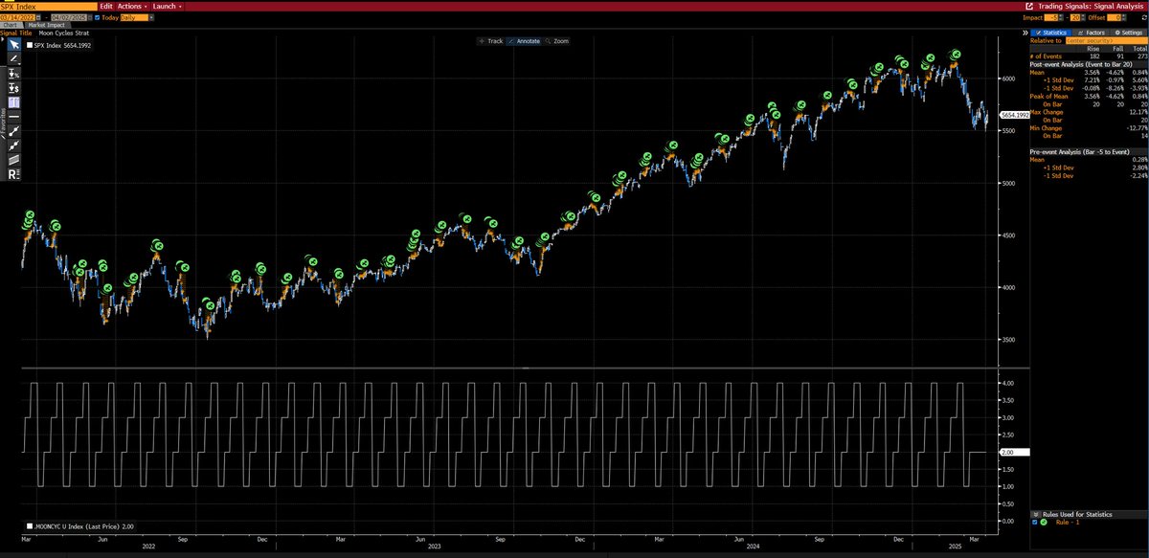Open the regression R tool
1149x558 pixels.
[14, 174]
